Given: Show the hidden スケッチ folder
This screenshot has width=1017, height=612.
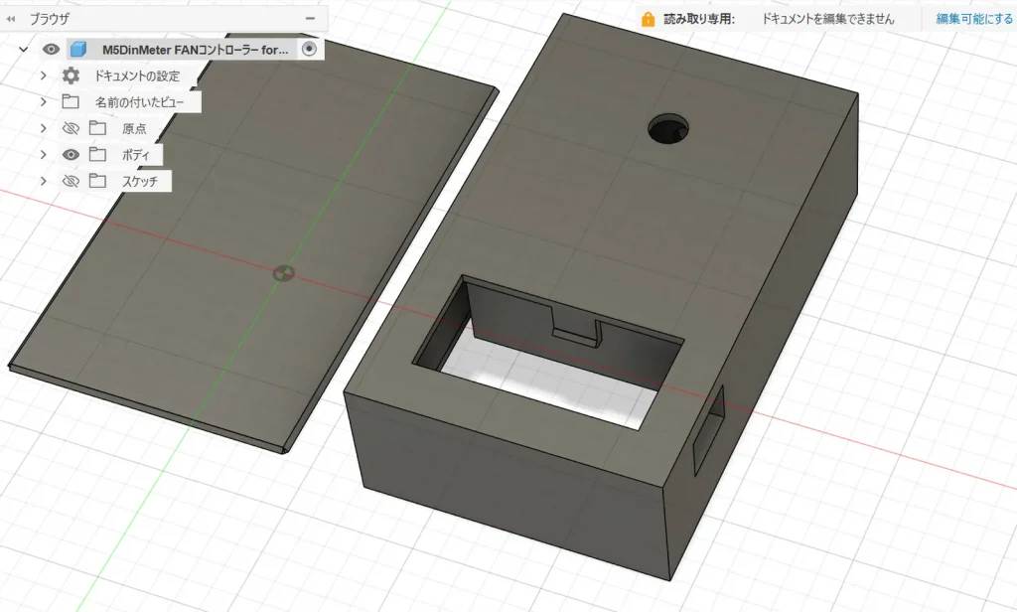Looking at the screenshot, I should (71, 181).
